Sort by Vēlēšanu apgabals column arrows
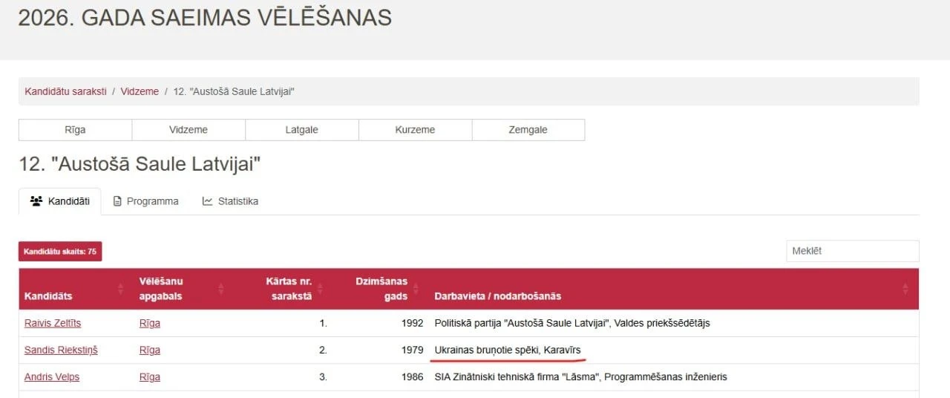This screenshot has width=950, height=398. (220, 289)
